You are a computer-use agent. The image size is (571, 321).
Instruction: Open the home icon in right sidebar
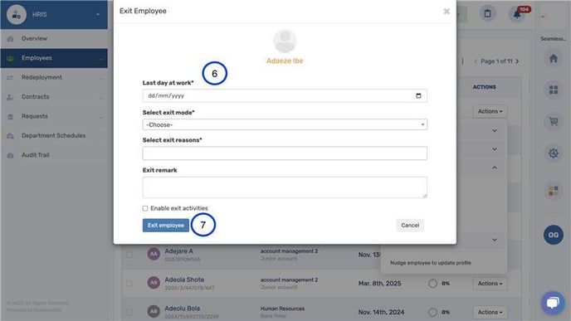553,59
